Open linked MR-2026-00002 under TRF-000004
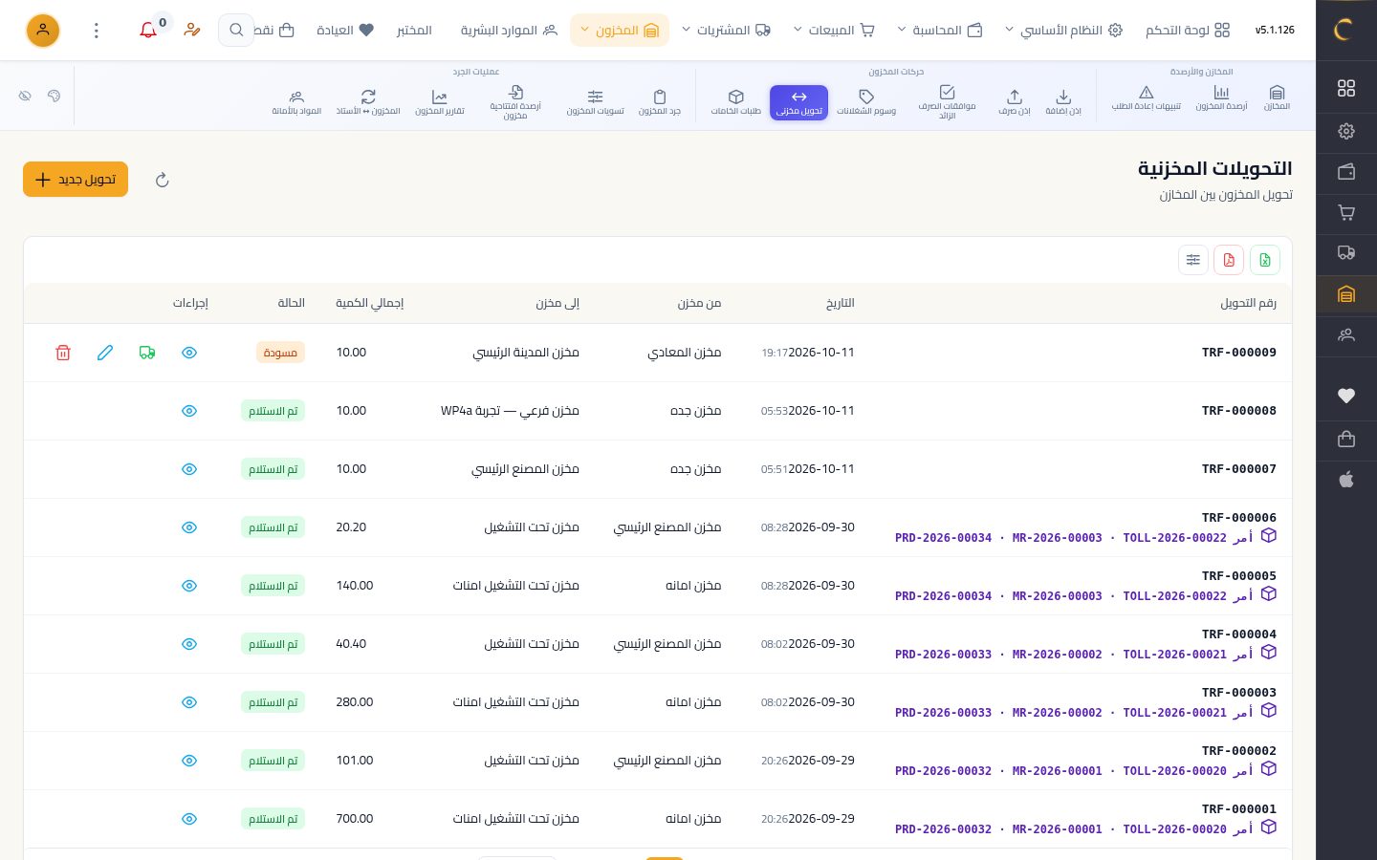Screen dimensions: 1377x860 tap(1057, 655)
